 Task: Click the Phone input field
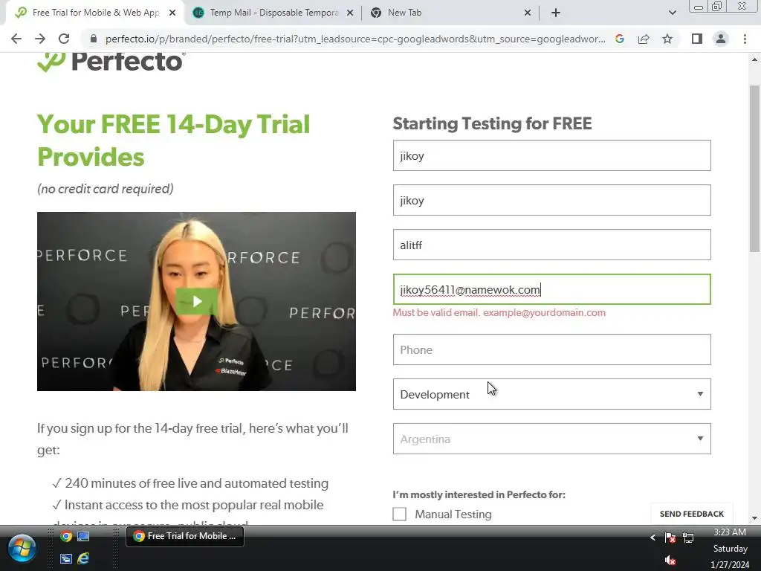tap(552, 349)
